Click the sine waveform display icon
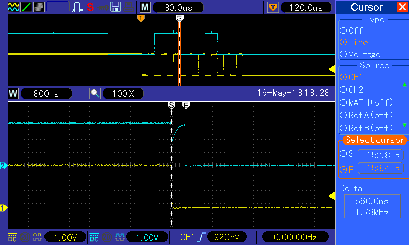The width and height of the screenshot is (409, 245). click(x=13, y=7)
